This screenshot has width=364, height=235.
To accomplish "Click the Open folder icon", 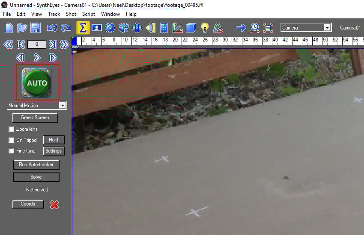I will point(22,28).
